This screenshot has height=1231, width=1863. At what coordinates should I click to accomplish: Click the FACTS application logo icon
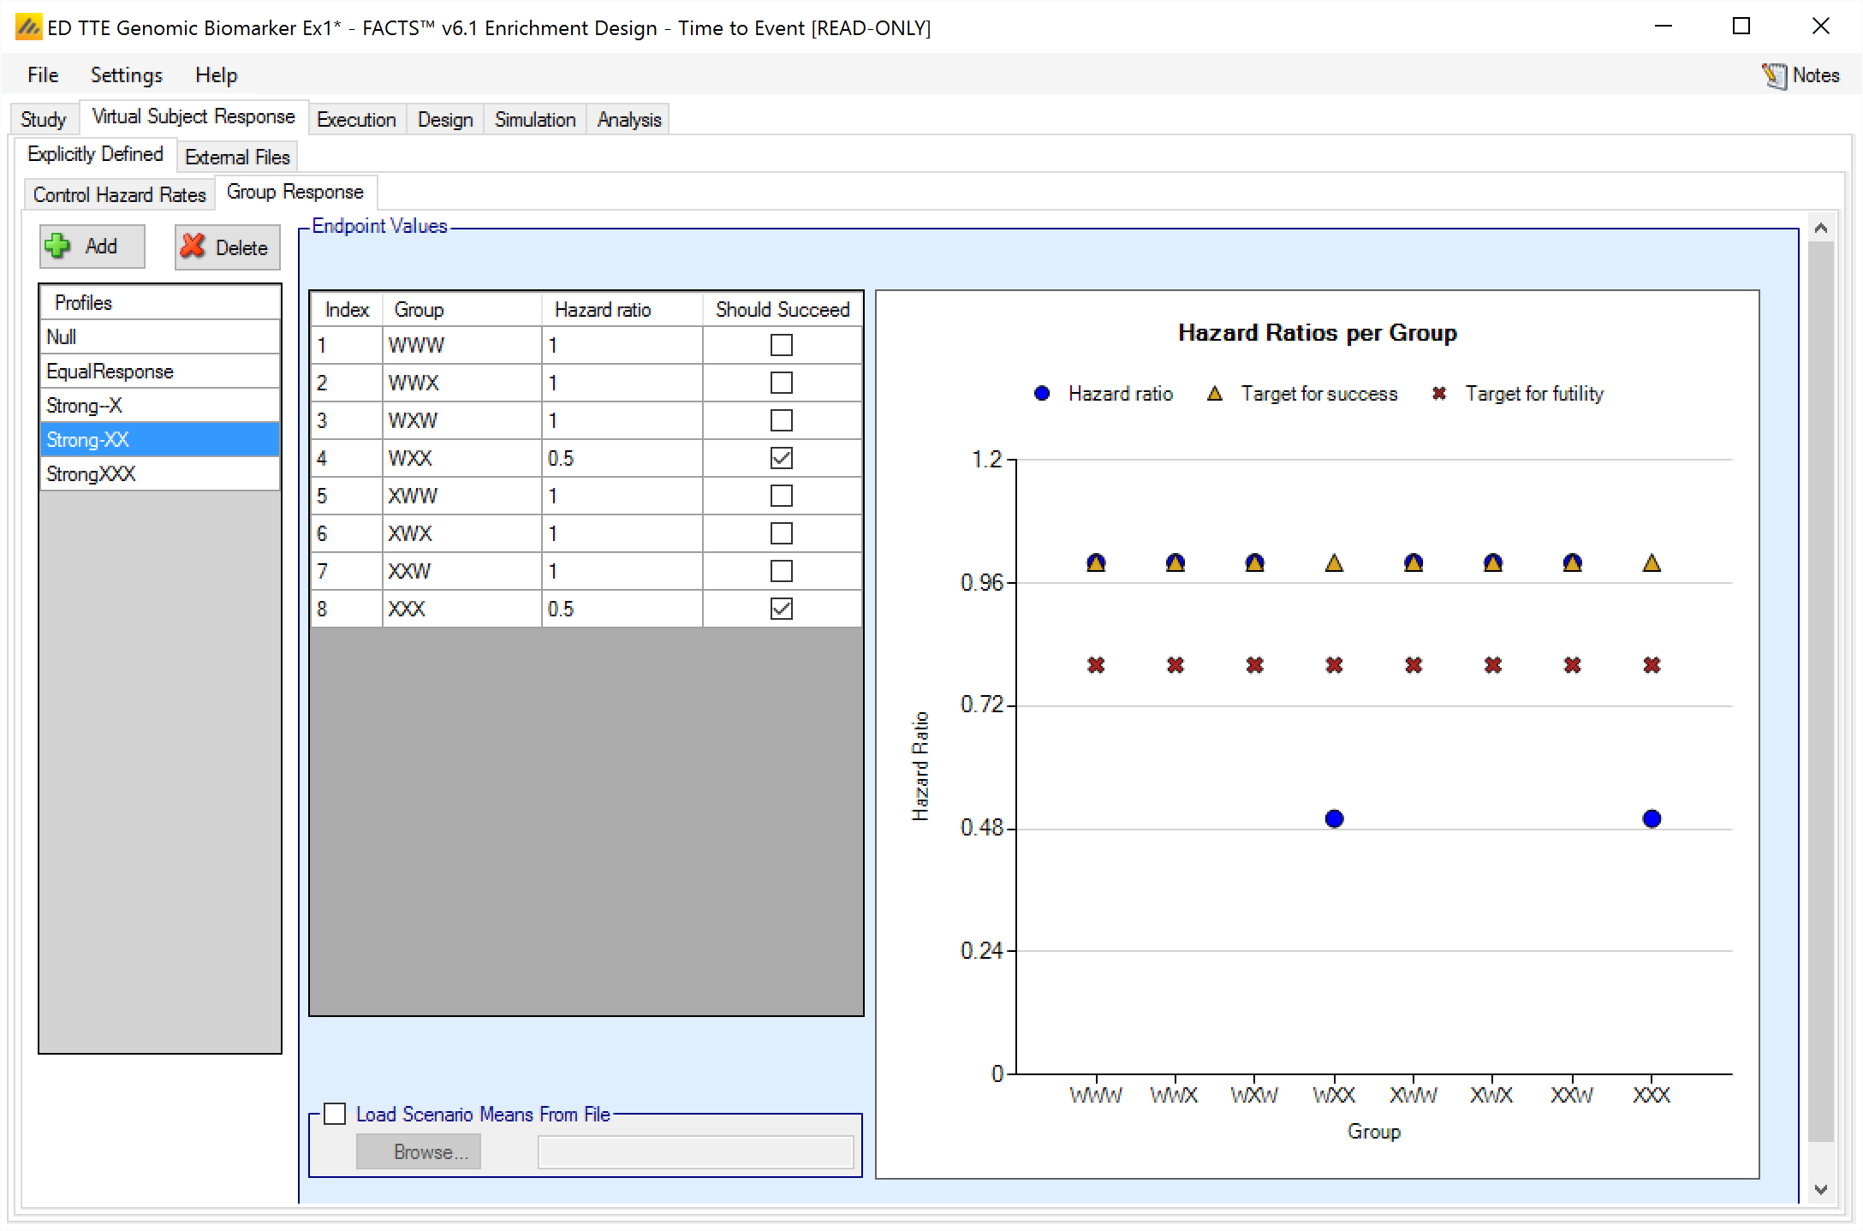pos(28,27)
